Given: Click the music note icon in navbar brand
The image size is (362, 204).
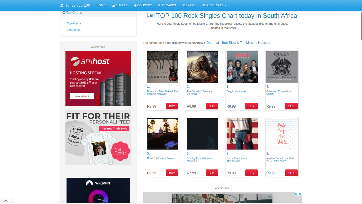Looking at the screenshot, I should [62, 5].
